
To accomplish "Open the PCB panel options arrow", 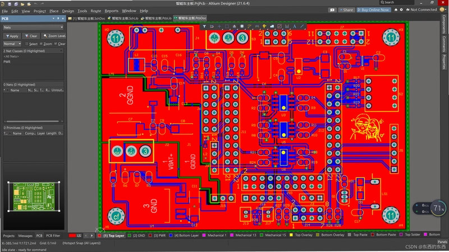I will 53,18.
